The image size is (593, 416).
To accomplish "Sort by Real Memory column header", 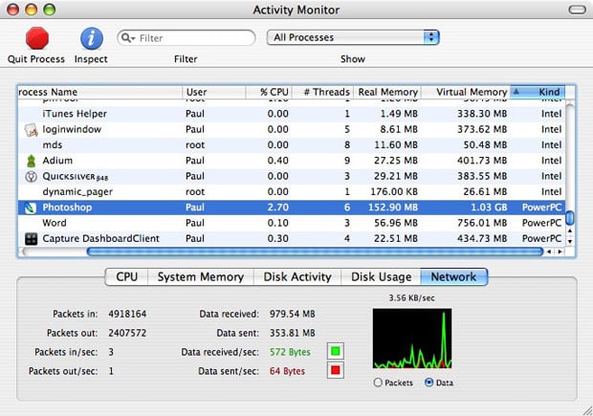I will click(x=387, y=92).
